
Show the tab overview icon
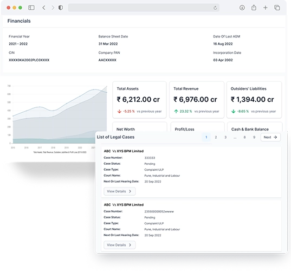[x=277, y=8]
